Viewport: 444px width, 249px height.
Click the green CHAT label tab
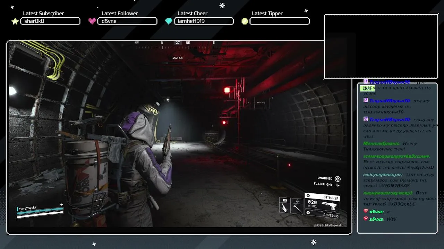point(367,88)
